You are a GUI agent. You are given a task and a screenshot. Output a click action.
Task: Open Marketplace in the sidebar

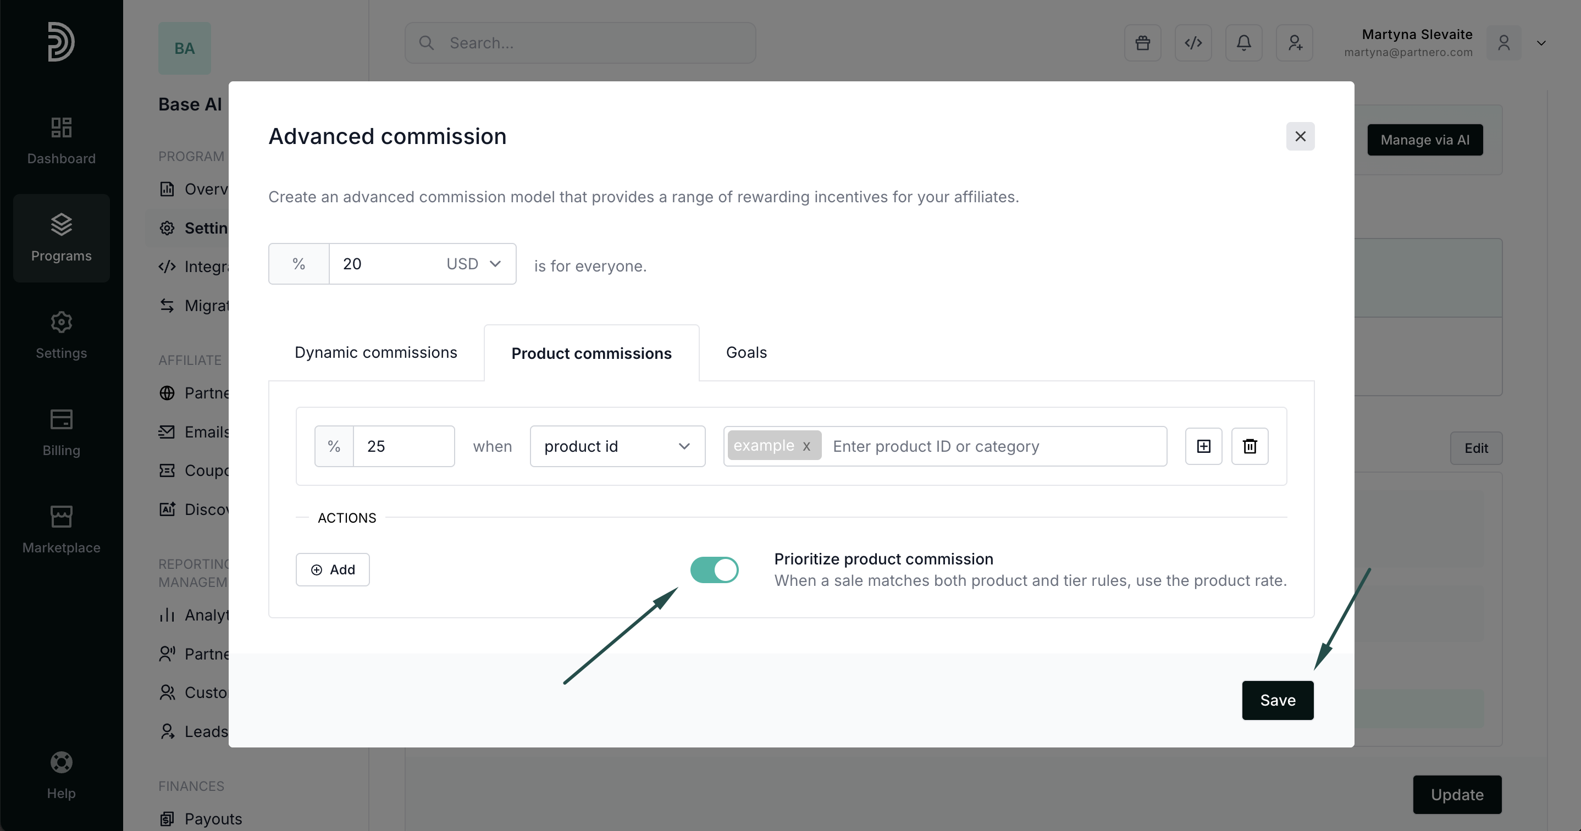(62, 529)
